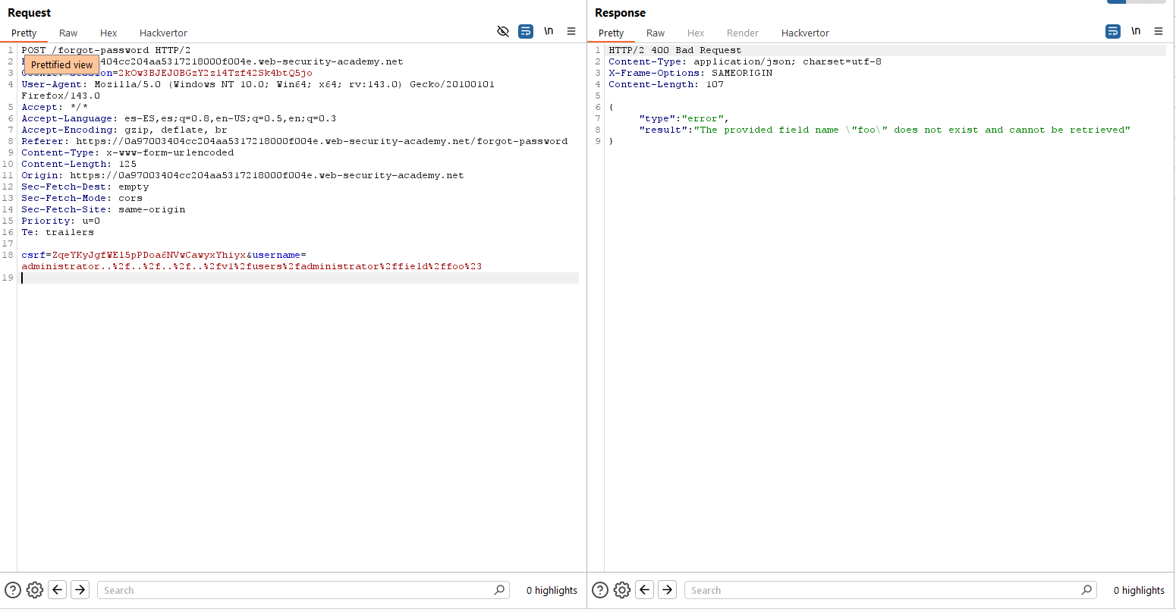This screenshot has height=612, width=1176.
Task: Go to next search match in Request
Action: [80, 590]
